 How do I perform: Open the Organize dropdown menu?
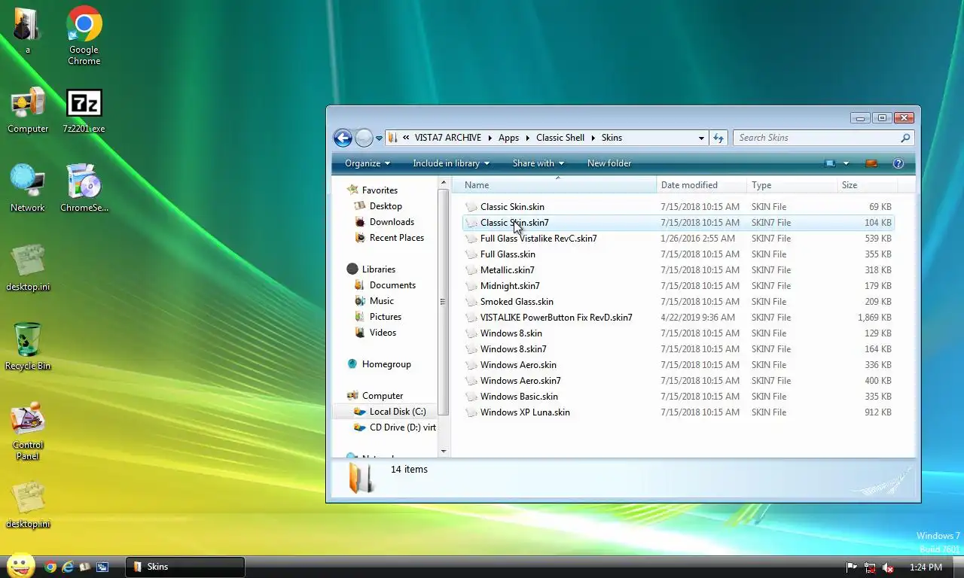point(368,163)
